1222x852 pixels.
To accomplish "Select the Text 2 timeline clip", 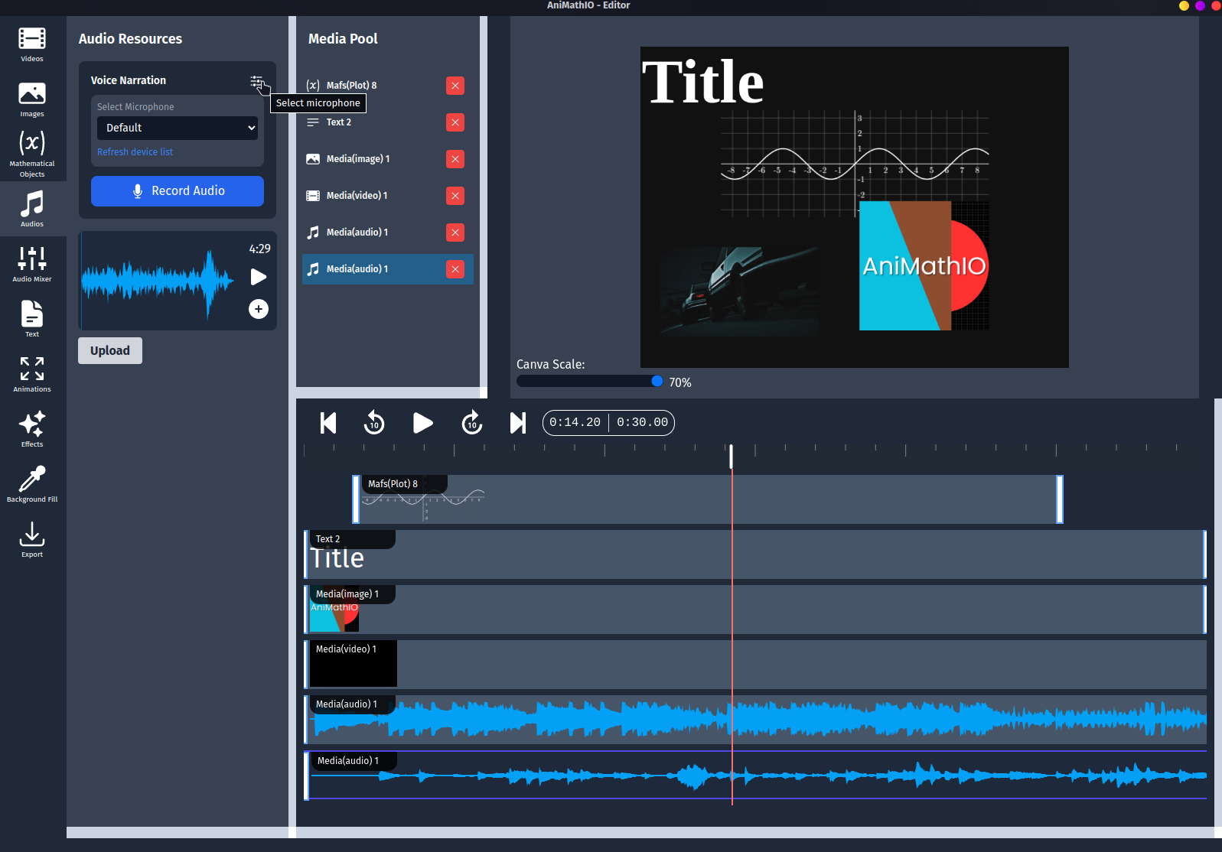I will [755, 554].
